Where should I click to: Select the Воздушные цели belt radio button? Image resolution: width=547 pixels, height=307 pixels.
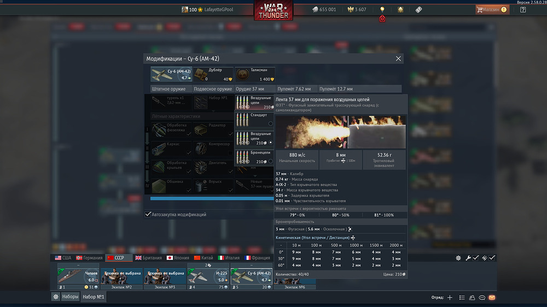pyautogui.click(x=270, y=143)
